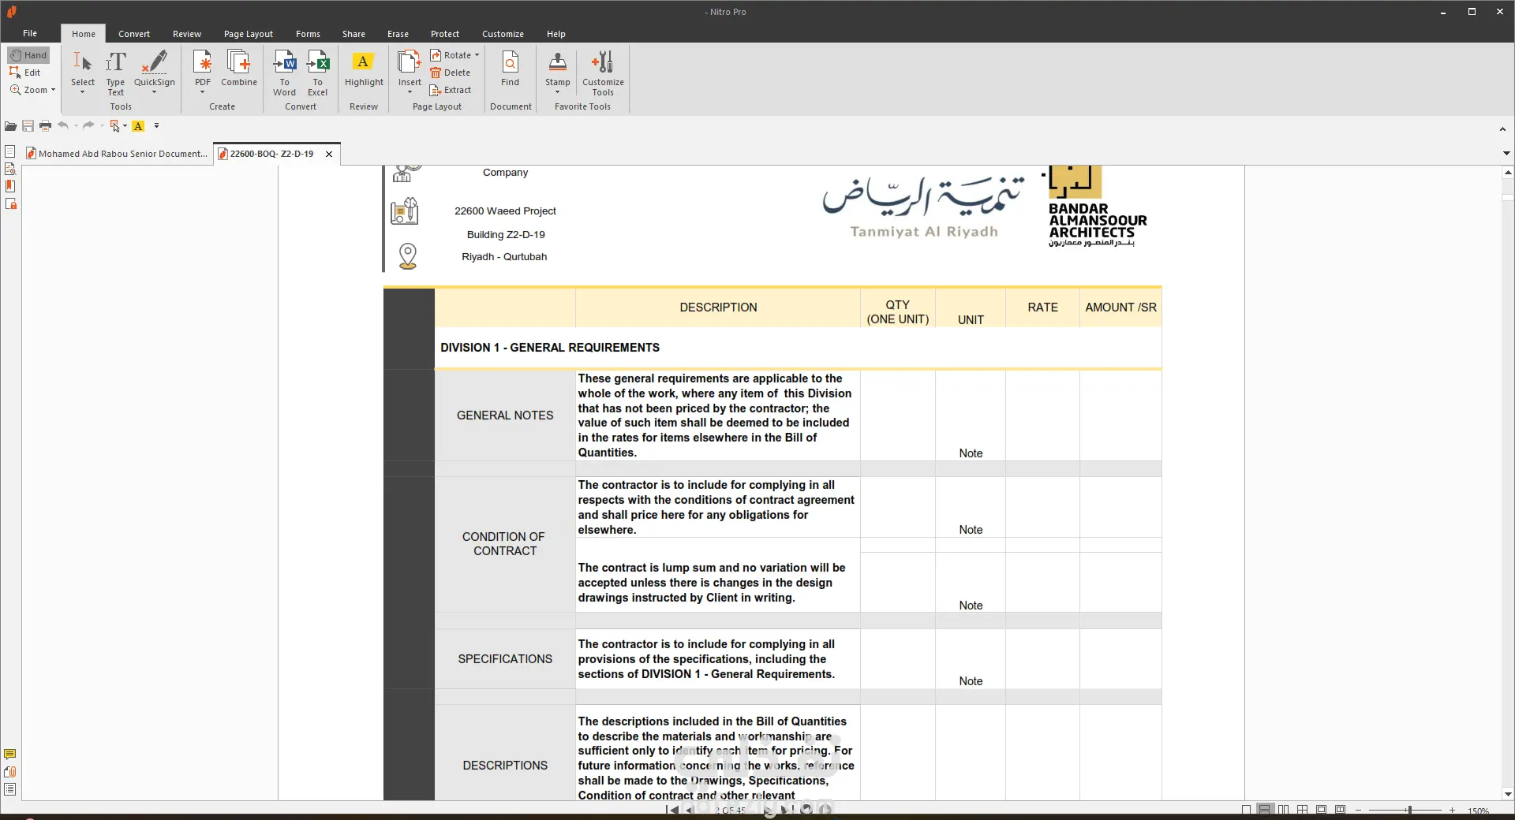Open the Attachments pane with the paperclip icon

pos(10,772)
